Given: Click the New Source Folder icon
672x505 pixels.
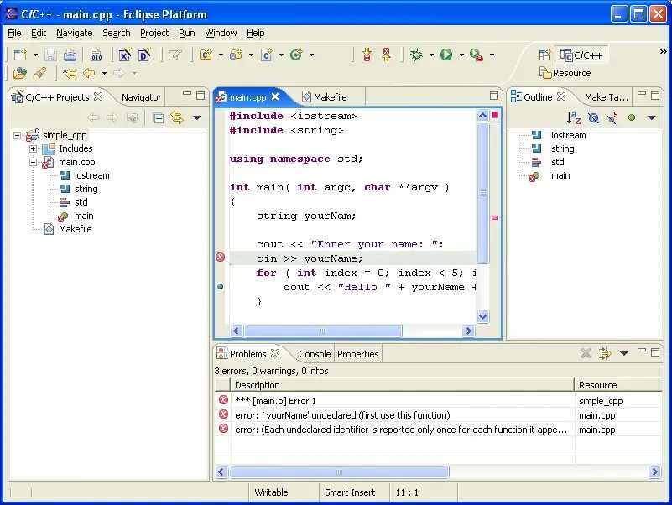Looking at the screenshot, I should (236, 55).
